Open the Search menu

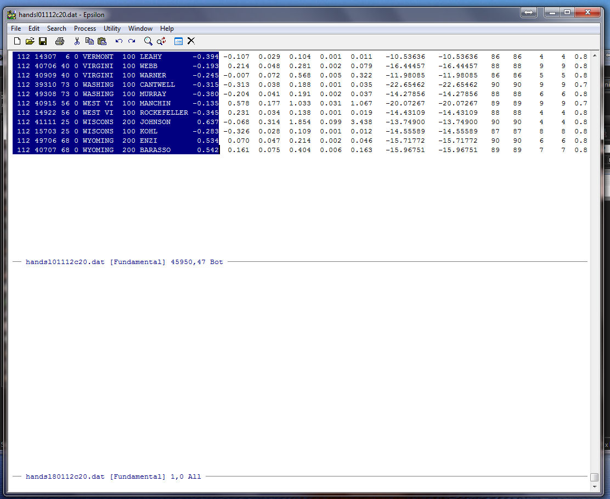[57, 29]
